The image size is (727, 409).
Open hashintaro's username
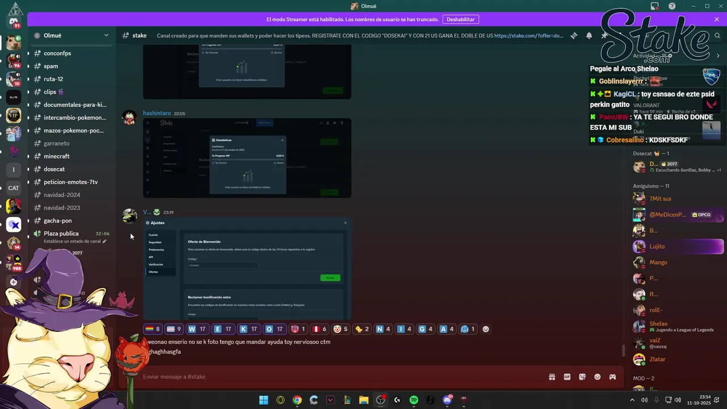[156, 113]
